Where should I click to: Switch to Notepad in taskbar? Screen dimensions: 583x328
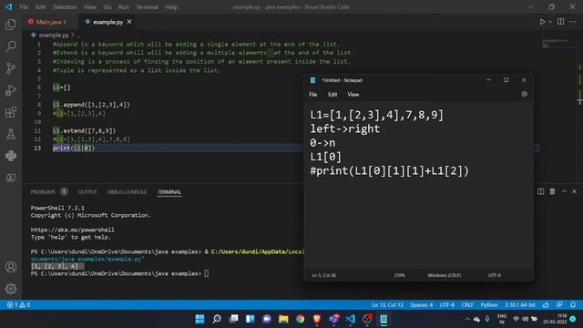coord(384,319)
